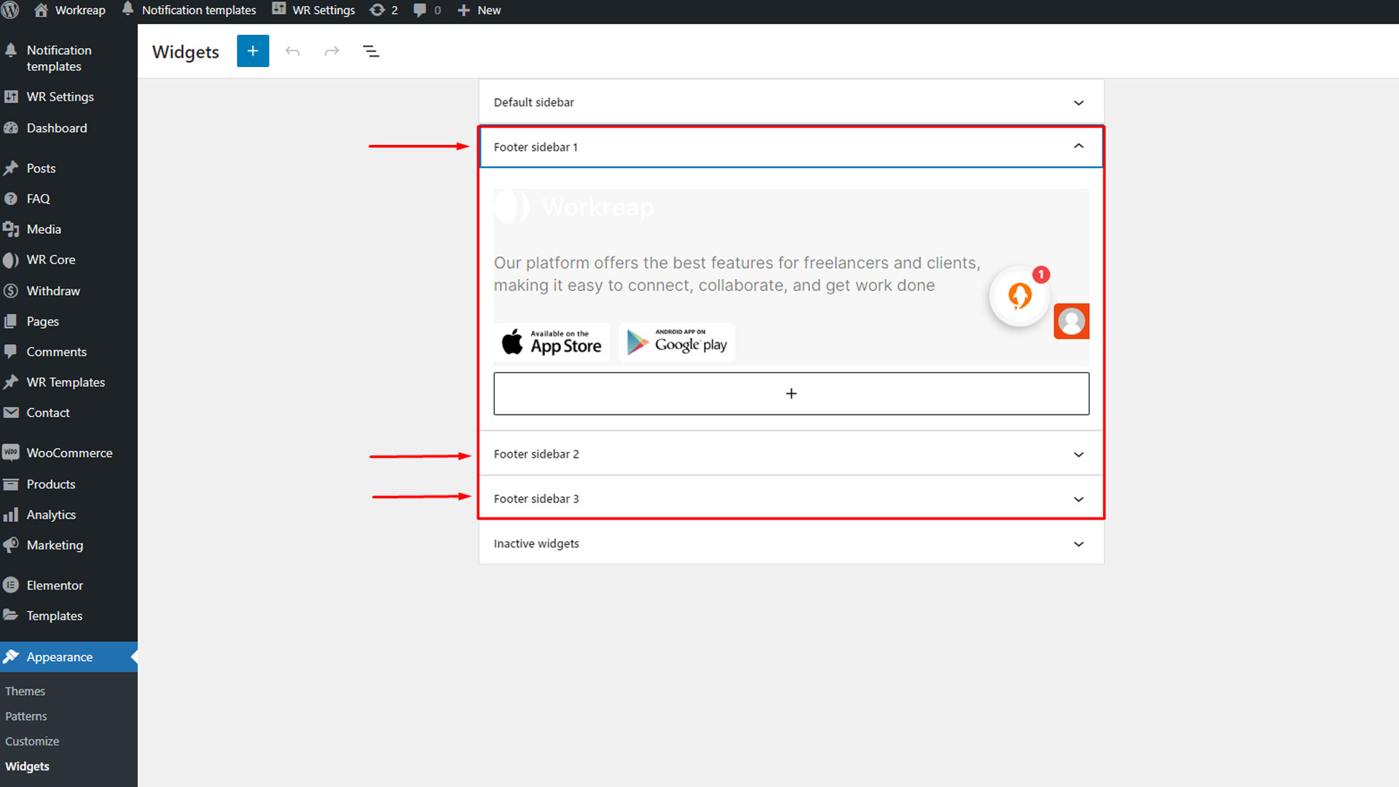Screen dimensions: 1399x787
Task: Go to Themes under Appearance
Action: pyautogui.click(x=25, y=691)
